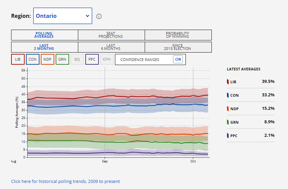Viewport: 288px width, 189px height.
Task: Click the green GRN legend marker
Action: coord(228,122)
